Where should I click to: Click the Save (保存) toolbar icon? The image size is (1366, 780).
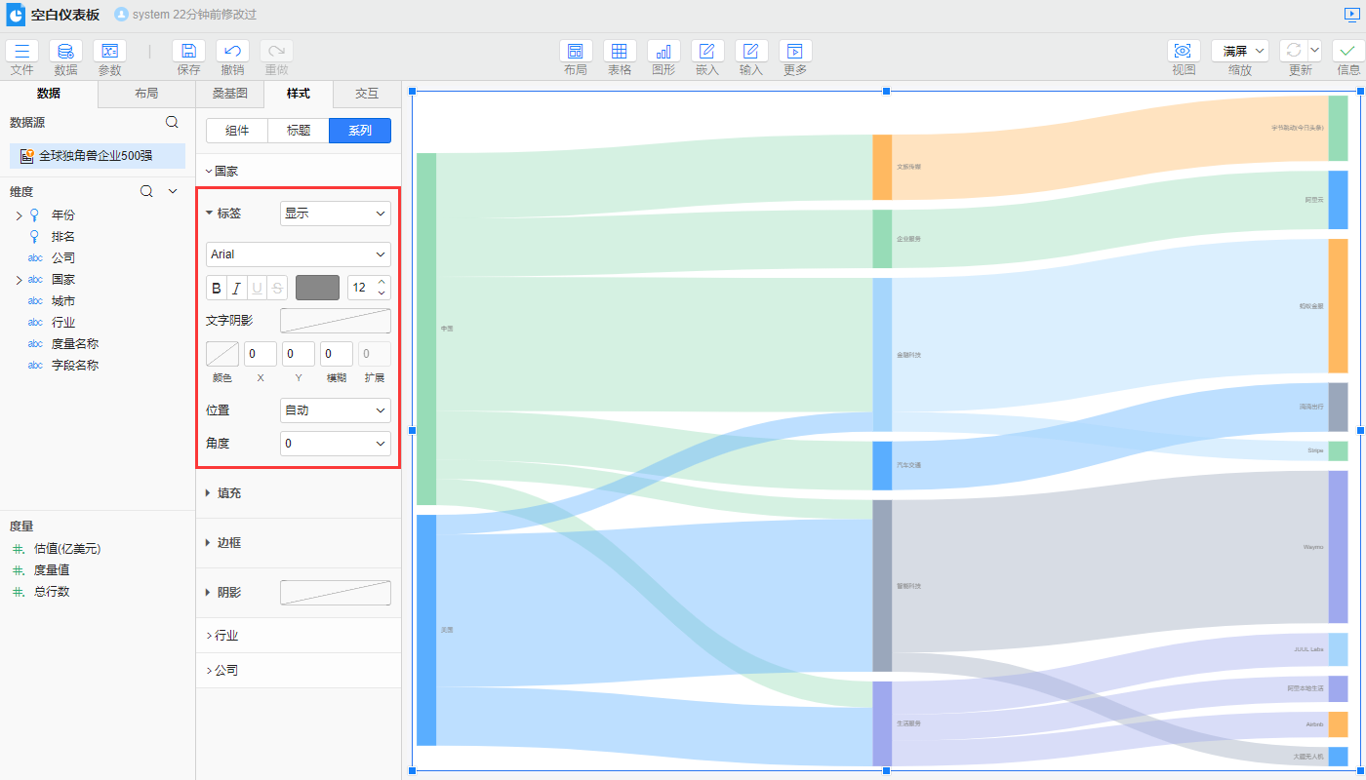(188, 52)
